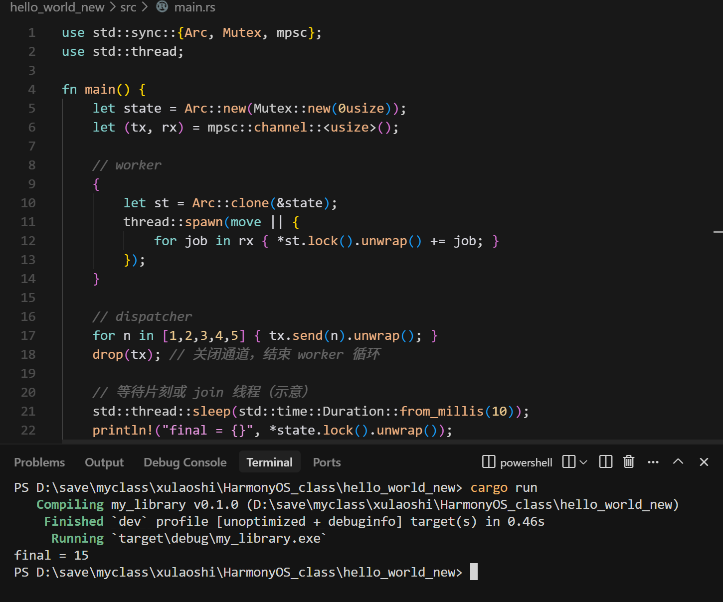
Task: Click 'println!' on line 22
Action: (x=123, y=431)
